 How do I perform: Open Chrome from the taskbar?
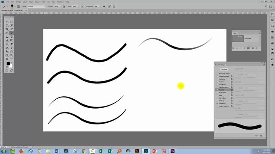tap(84, 151)
